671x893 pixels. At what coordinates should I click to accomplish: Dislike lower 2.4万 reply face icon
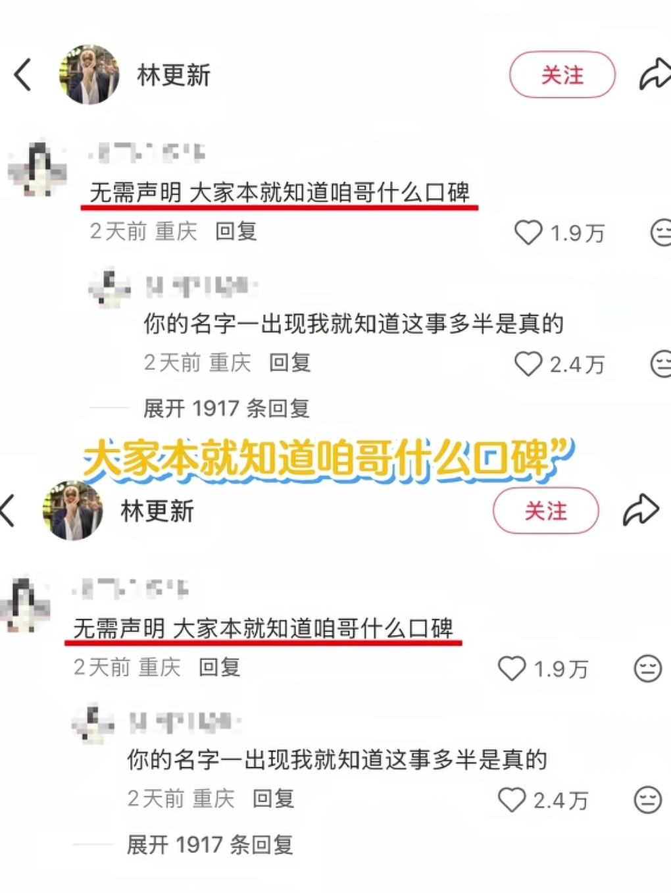click(x=647, y=800)
